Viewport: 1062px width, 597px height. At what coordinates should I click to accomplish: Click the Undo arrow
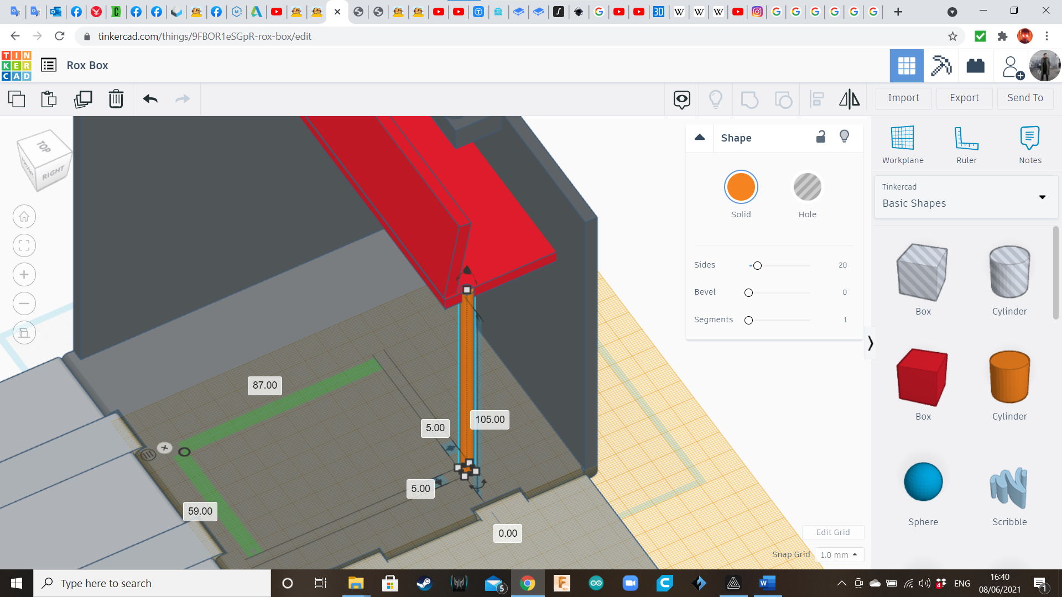pos(150,99)
